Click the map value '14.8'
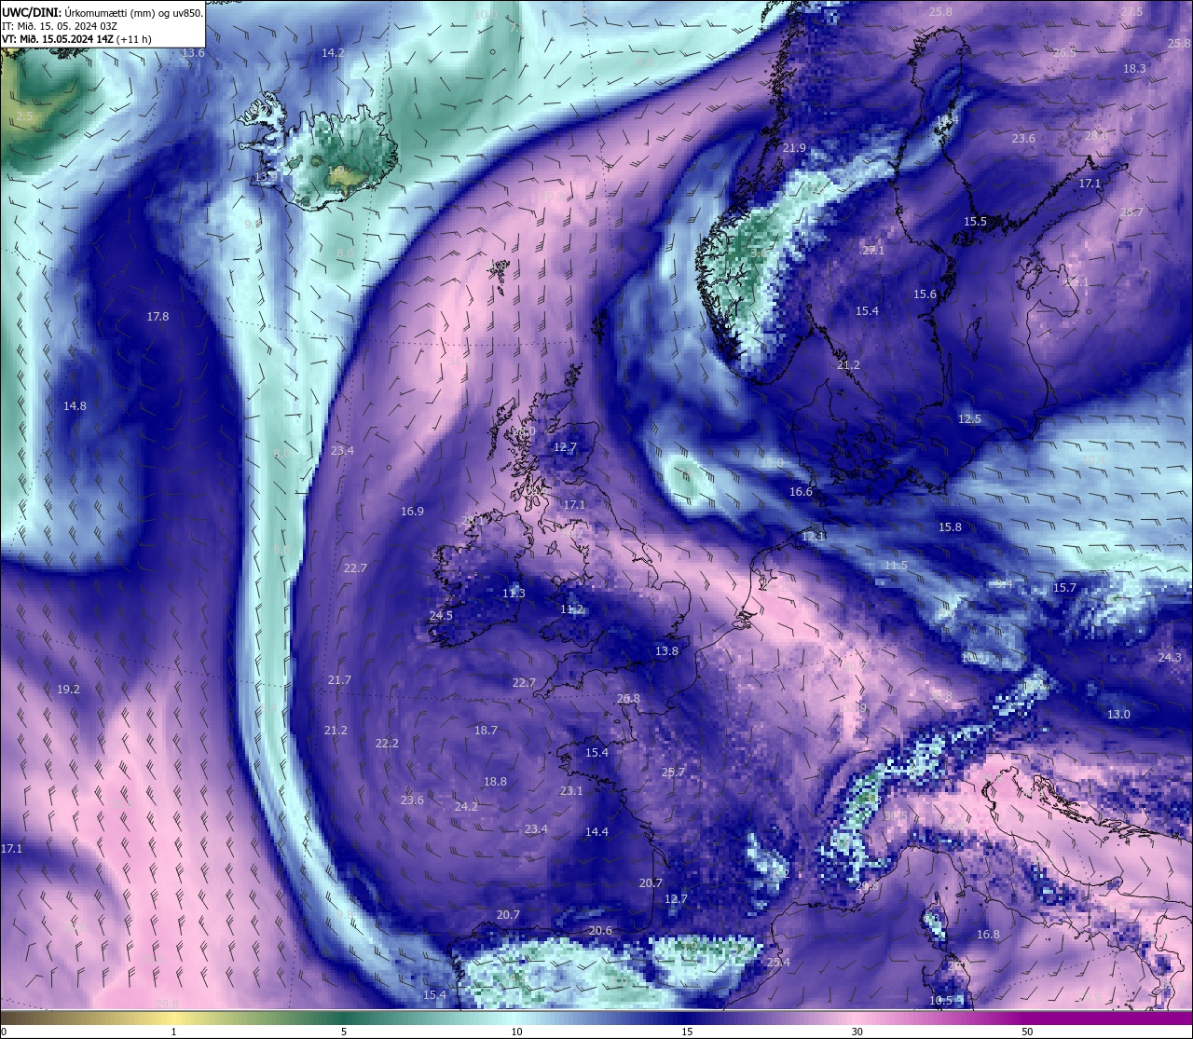Image resolution: width=1193 pixels, height=1039 pixels. [x=75, y=406]
